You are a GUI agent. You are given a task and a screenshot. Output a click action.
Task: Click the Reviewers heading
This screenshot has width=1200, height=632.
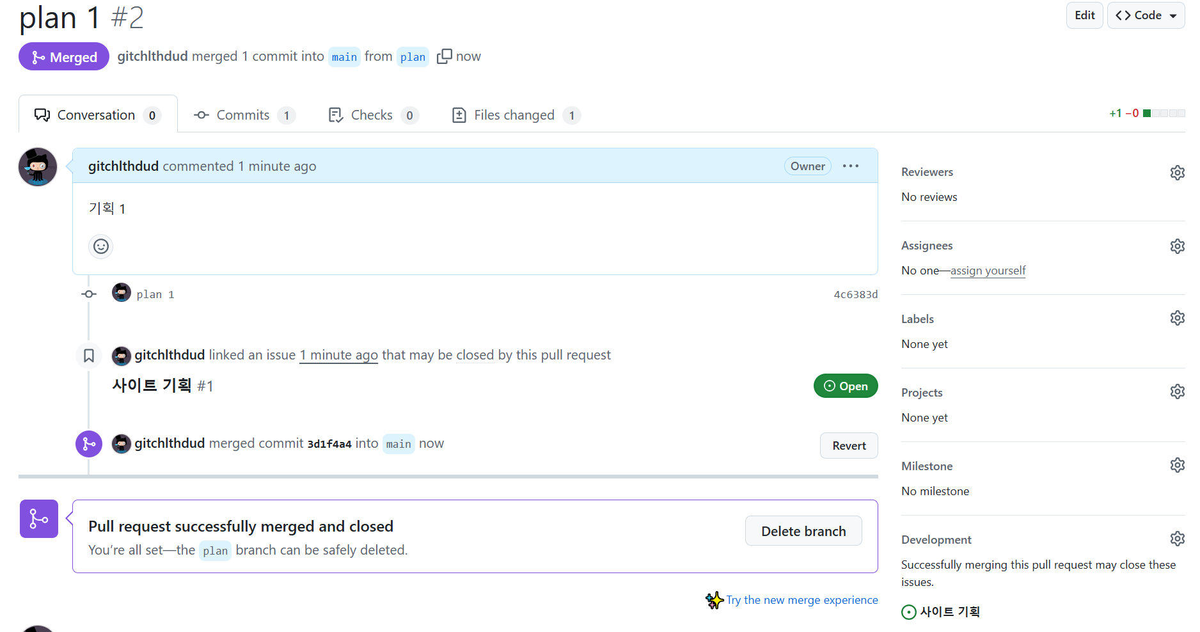coord(927,172)
